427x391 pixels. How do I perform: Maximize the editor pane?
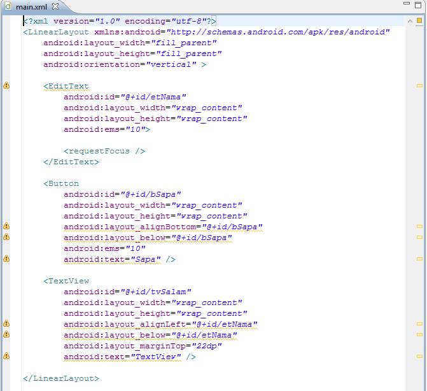[418, 4]
